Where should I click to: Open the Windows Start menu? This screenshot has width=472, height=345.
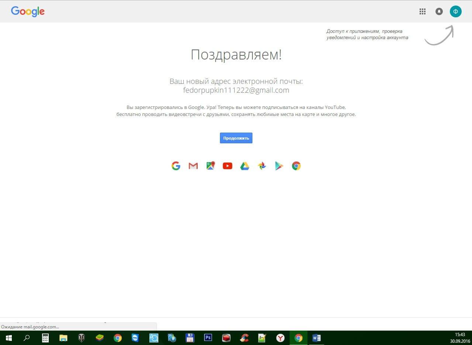(x=8, y=338)
